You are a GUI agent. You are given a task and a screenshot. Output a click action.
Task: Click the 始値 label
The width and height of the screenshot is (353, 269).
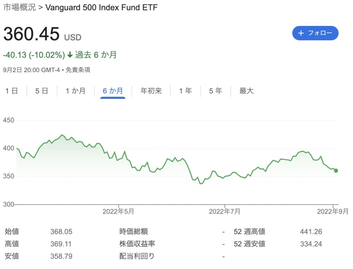coord(12,232)
